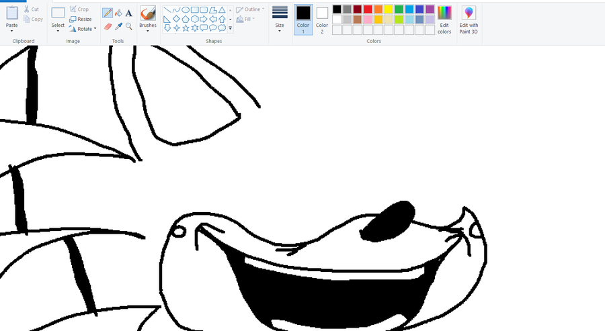Viewport: 605px width, 331px height.
Task: Choose the Hexagon shape
Action: 194,19
